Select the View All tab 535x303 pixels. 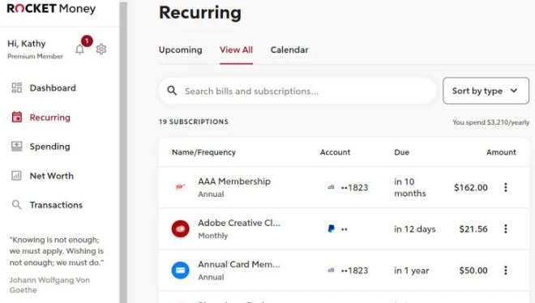pyautogui.click(x=236, y=49)
